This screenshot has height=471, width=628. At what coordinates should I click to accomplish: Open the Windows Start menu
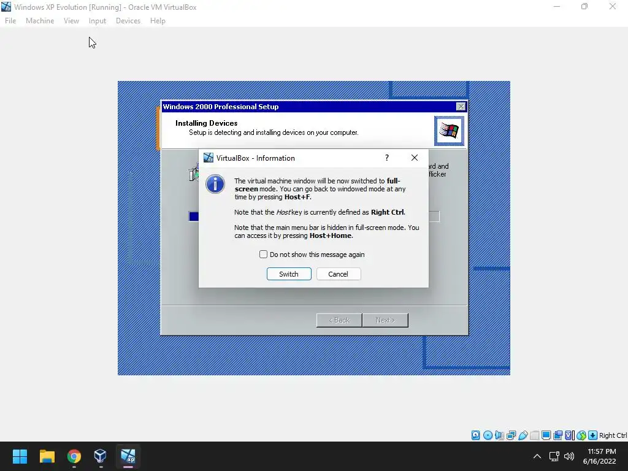[20, 456]
